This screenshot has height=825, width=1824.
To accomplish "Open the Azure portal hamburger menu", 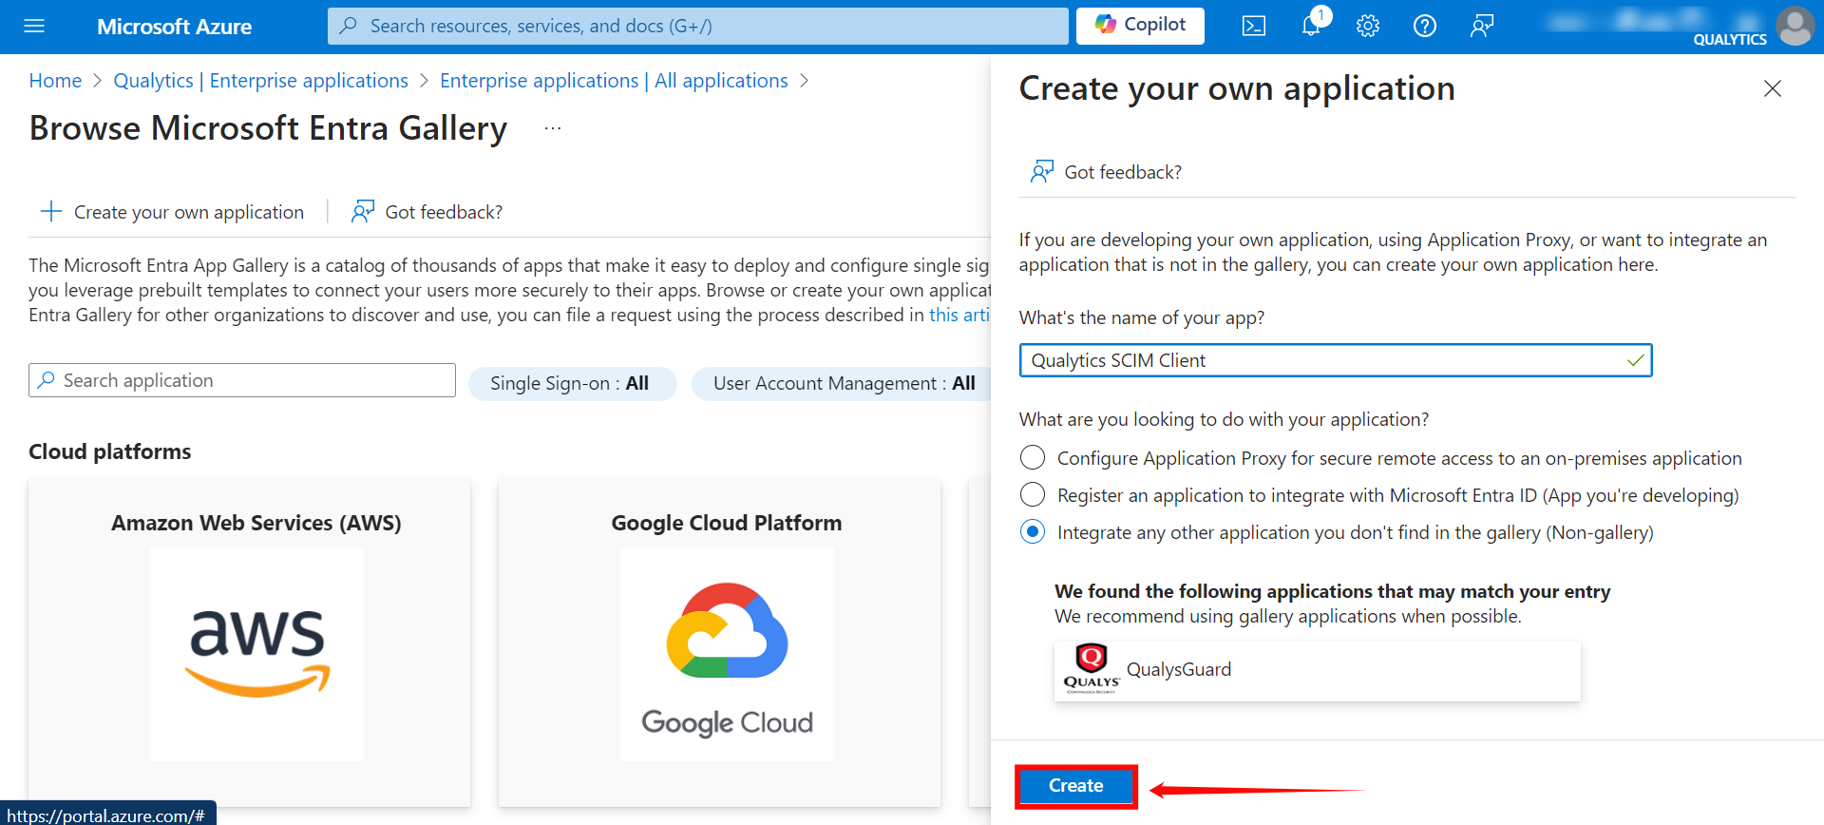I will pos(34,26).
